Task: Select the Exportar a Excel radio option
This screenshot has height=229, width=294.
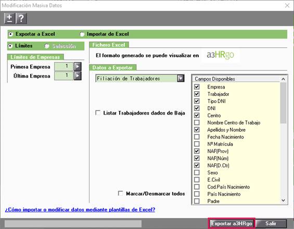Action: 11,34
